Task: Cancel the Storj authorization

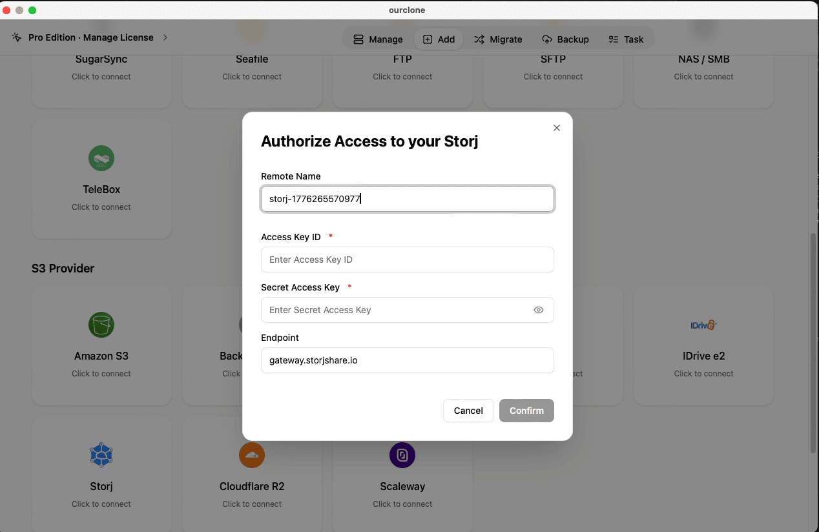Action: click(468, 411)
